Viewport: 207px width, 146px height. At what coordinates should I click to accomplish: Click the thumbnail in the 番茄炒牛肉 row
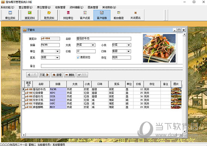point(176,89)
